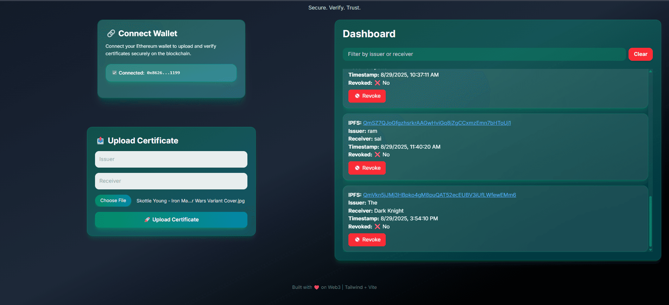Click the revoke icon in Dark Knight certificate
The image size is (669, 305).
click(x=357, y=240)
